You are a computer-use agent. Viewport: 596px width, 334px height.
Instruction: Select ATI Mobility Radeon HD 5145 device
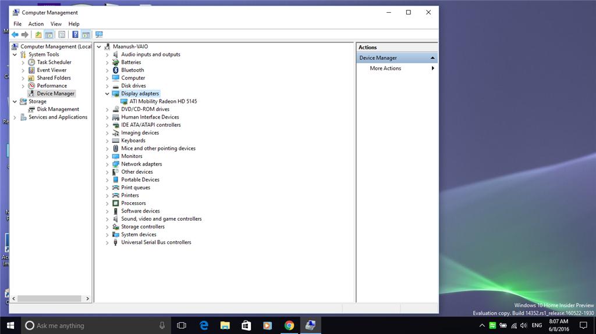click(x=163, y=101)
